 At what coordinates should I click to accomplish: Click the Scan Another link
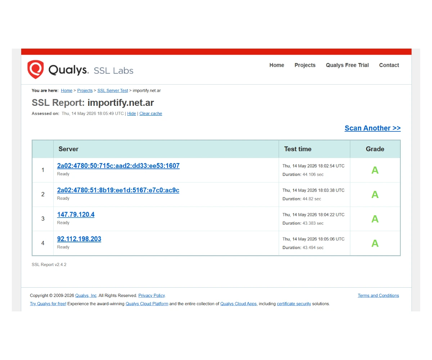(x=373, y=128)
